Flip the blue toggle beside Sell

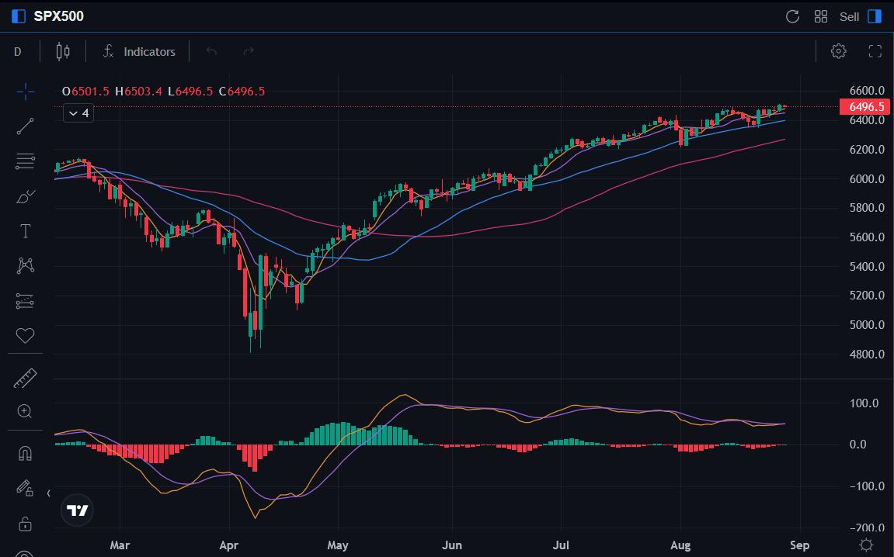pos(878,16)
